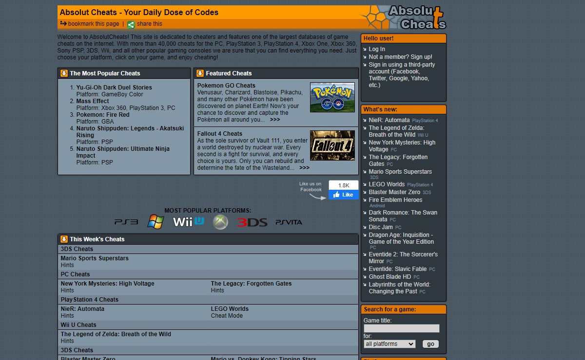Open The Legacy: Forgotten Gates in What's new

coord(398,161)
